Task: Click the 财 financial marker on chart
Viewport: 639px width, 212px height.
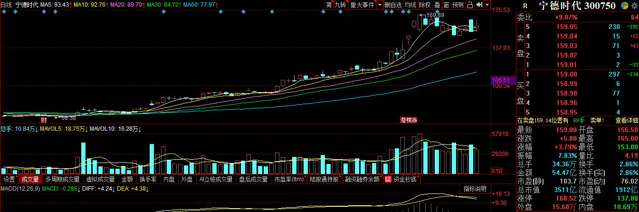Action: (x=44, y=119)
